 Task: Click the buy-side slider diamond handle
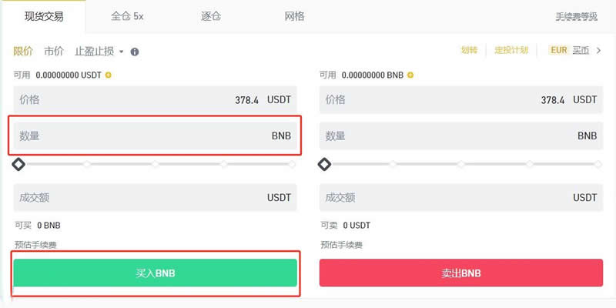18,164
